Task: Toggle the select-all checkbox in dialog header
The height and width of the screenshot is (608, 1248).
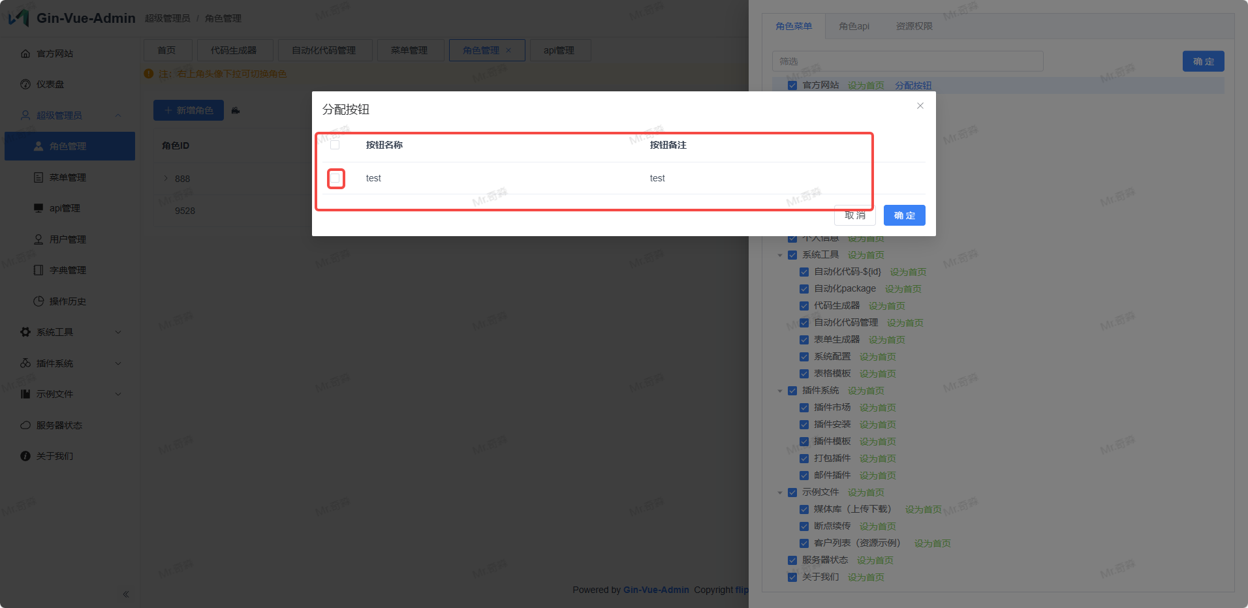Action: (335, 145)
